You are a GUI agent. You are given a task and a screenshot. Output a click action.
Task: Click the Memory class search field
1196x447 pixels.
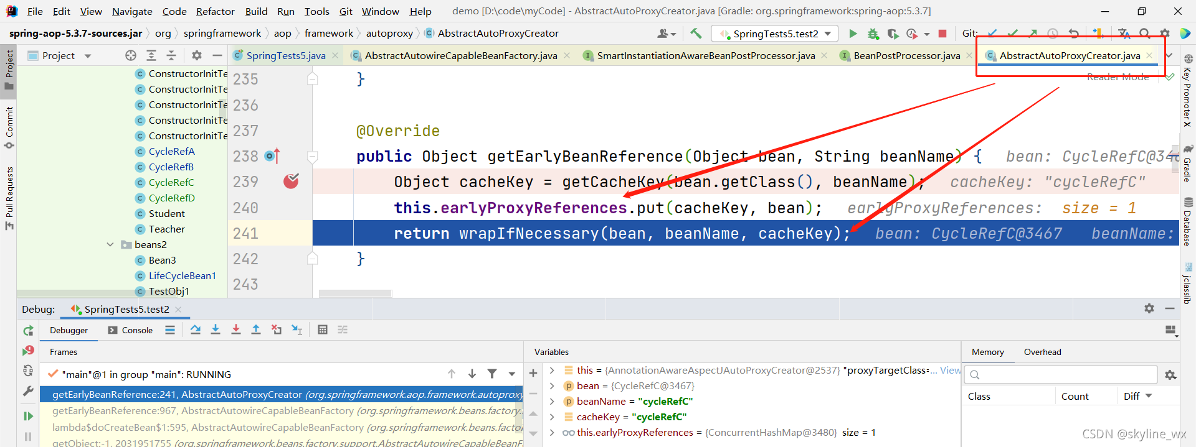1061,374
